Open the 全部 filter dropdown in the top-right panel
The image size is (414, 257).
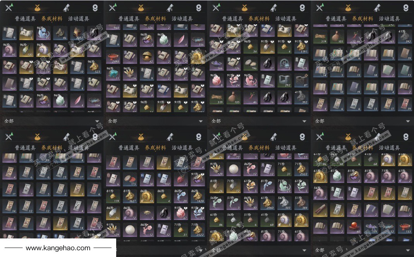[x=362, y=121]
